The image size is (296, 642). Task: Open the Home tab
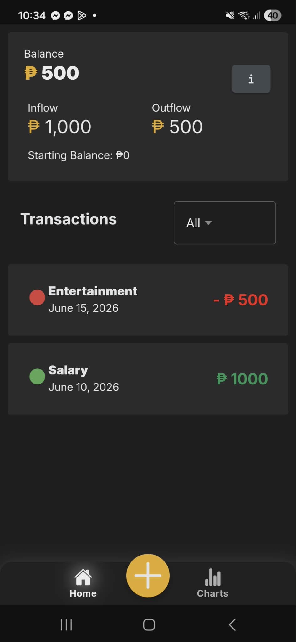click(83, 583)
